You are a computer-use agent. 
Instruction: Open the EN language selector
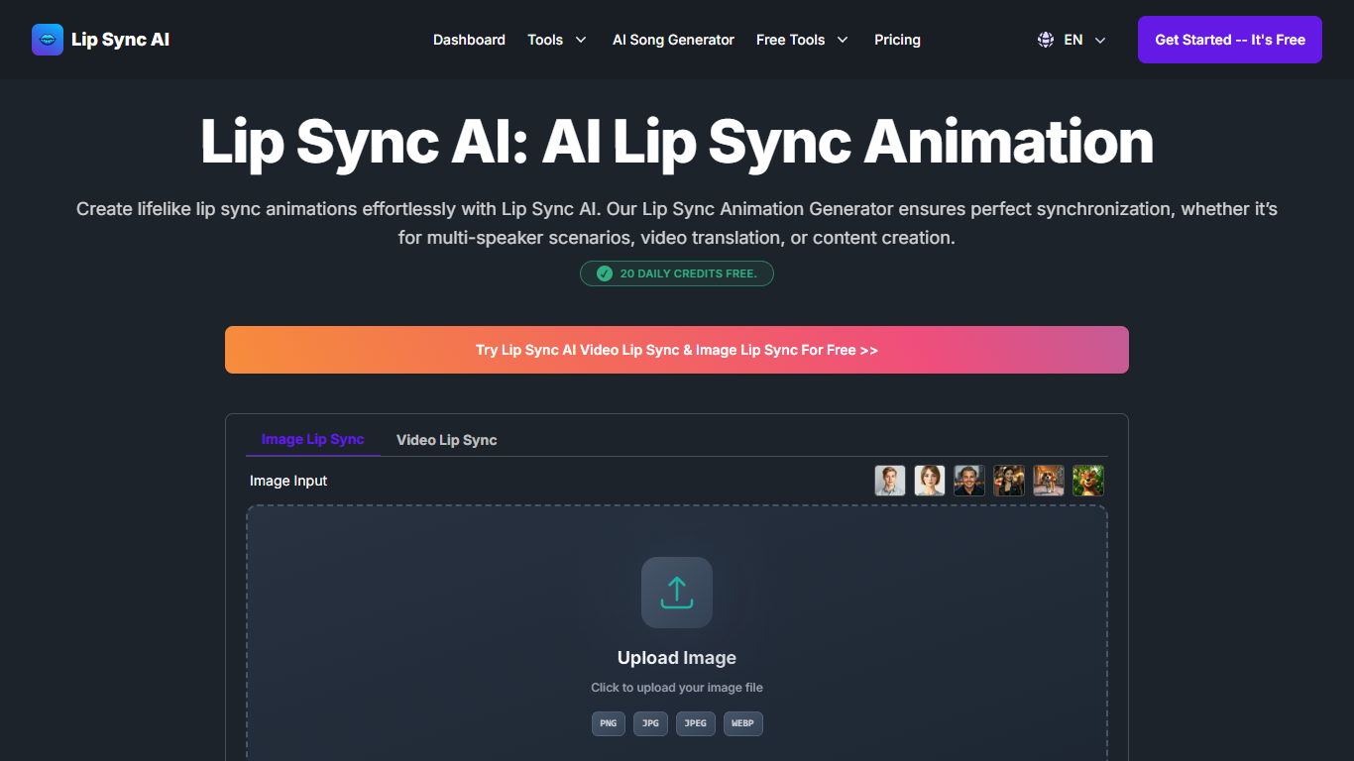pyautogui.click(x=1072, y=40)
